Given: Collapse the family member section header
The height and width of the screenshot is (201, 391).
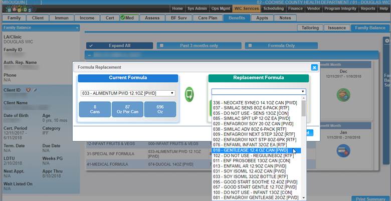Looking at the screenshot, I should [89, 55].
